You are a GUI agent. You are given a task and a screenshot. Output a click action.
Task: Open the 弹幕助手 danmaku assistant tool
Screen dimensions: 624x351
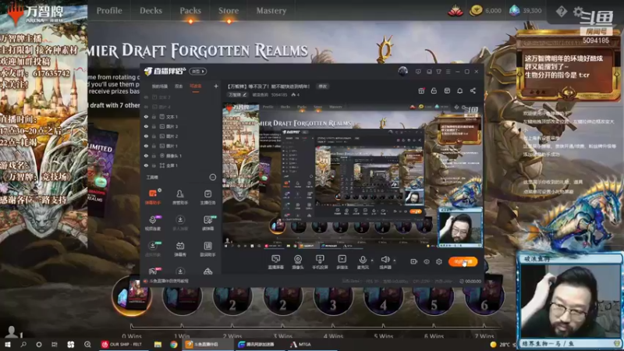coord(152,197)
